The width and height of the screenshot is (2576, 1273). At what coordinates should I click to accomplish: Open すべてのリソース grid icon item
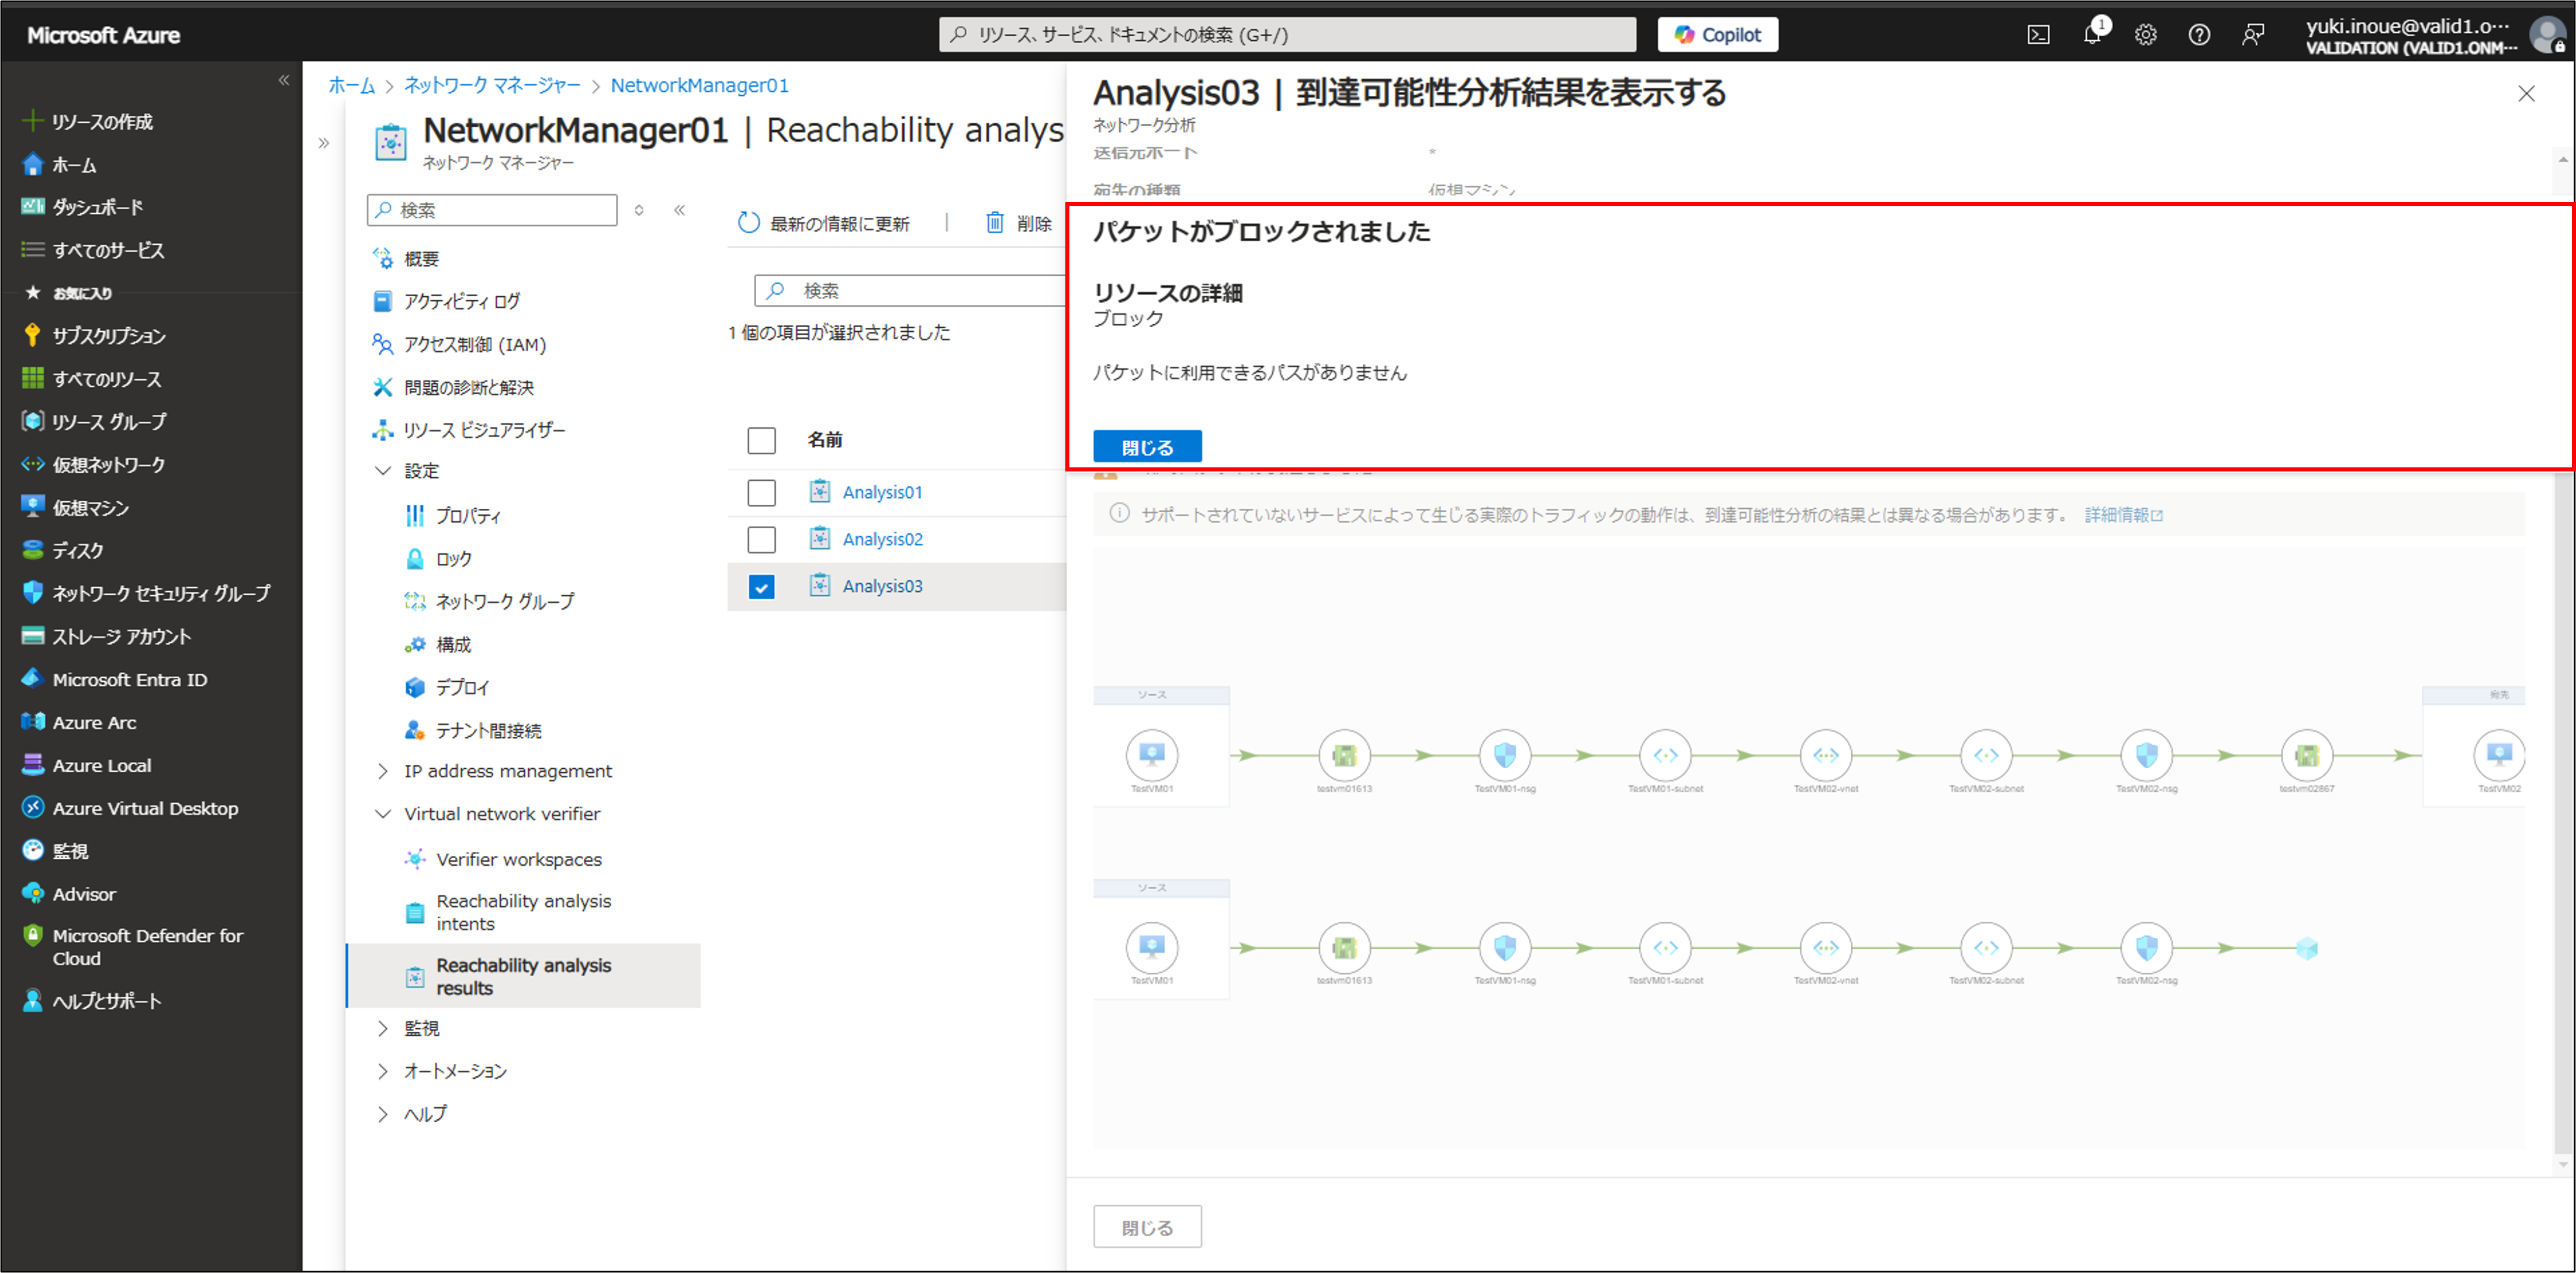(92, 379)
